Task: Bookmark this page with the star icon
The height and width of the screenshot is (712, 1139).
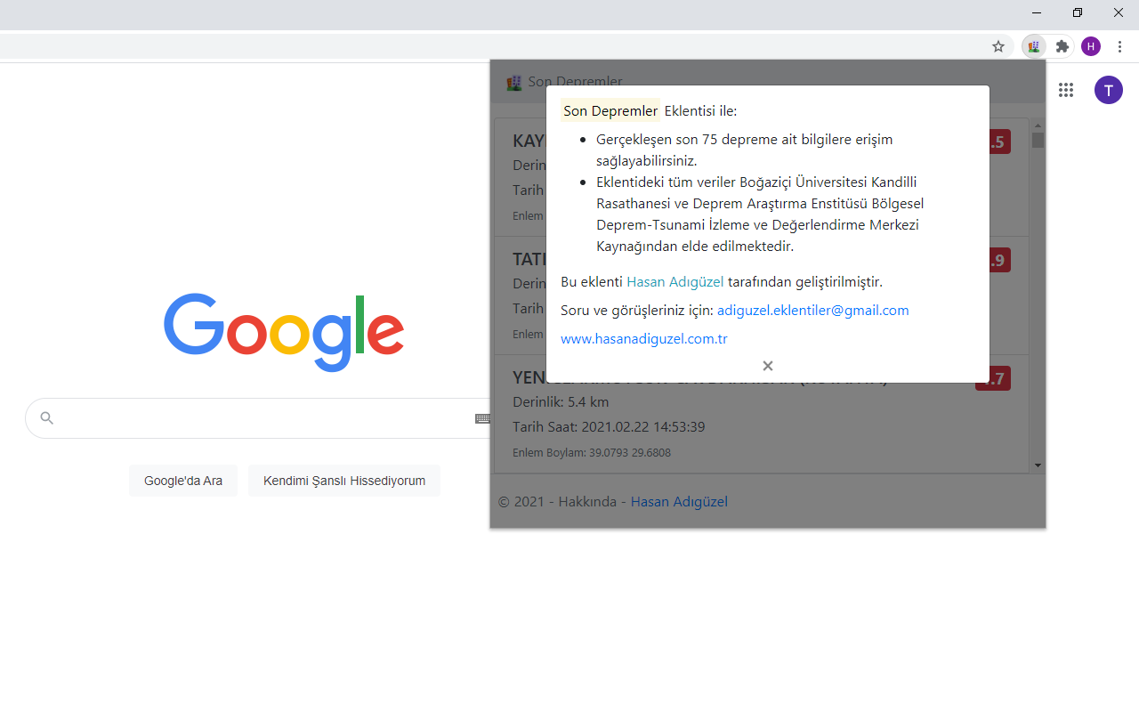Action: coord(998,46)
